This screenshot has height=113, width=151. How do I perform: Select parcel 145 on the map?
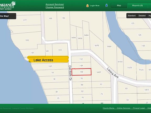pyautogui.click(x=47, y=51)
